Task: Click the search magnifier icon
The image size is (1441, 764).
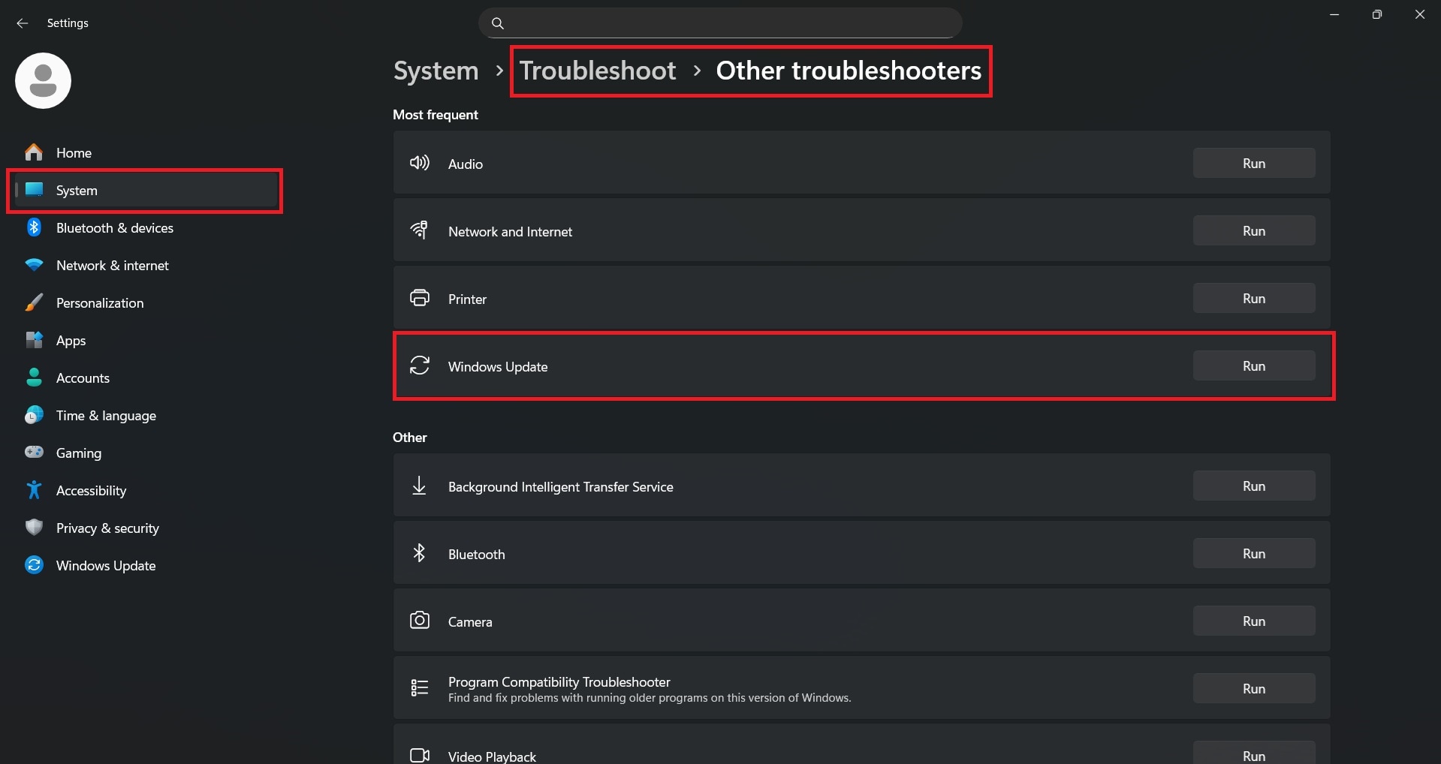Action: 497,23
